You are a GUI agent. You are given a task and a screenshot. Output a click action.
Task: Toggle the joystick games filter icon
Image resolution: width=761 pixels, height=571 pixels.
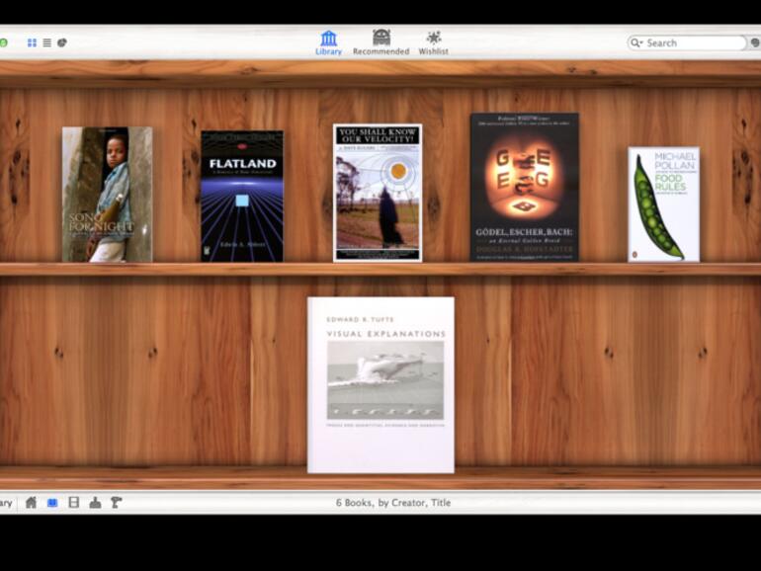tap(95, 503)
